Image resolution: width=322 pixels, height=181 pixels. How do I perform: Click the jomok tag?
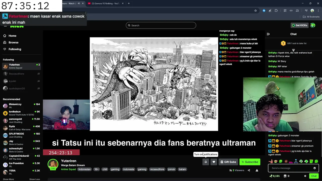171,169
